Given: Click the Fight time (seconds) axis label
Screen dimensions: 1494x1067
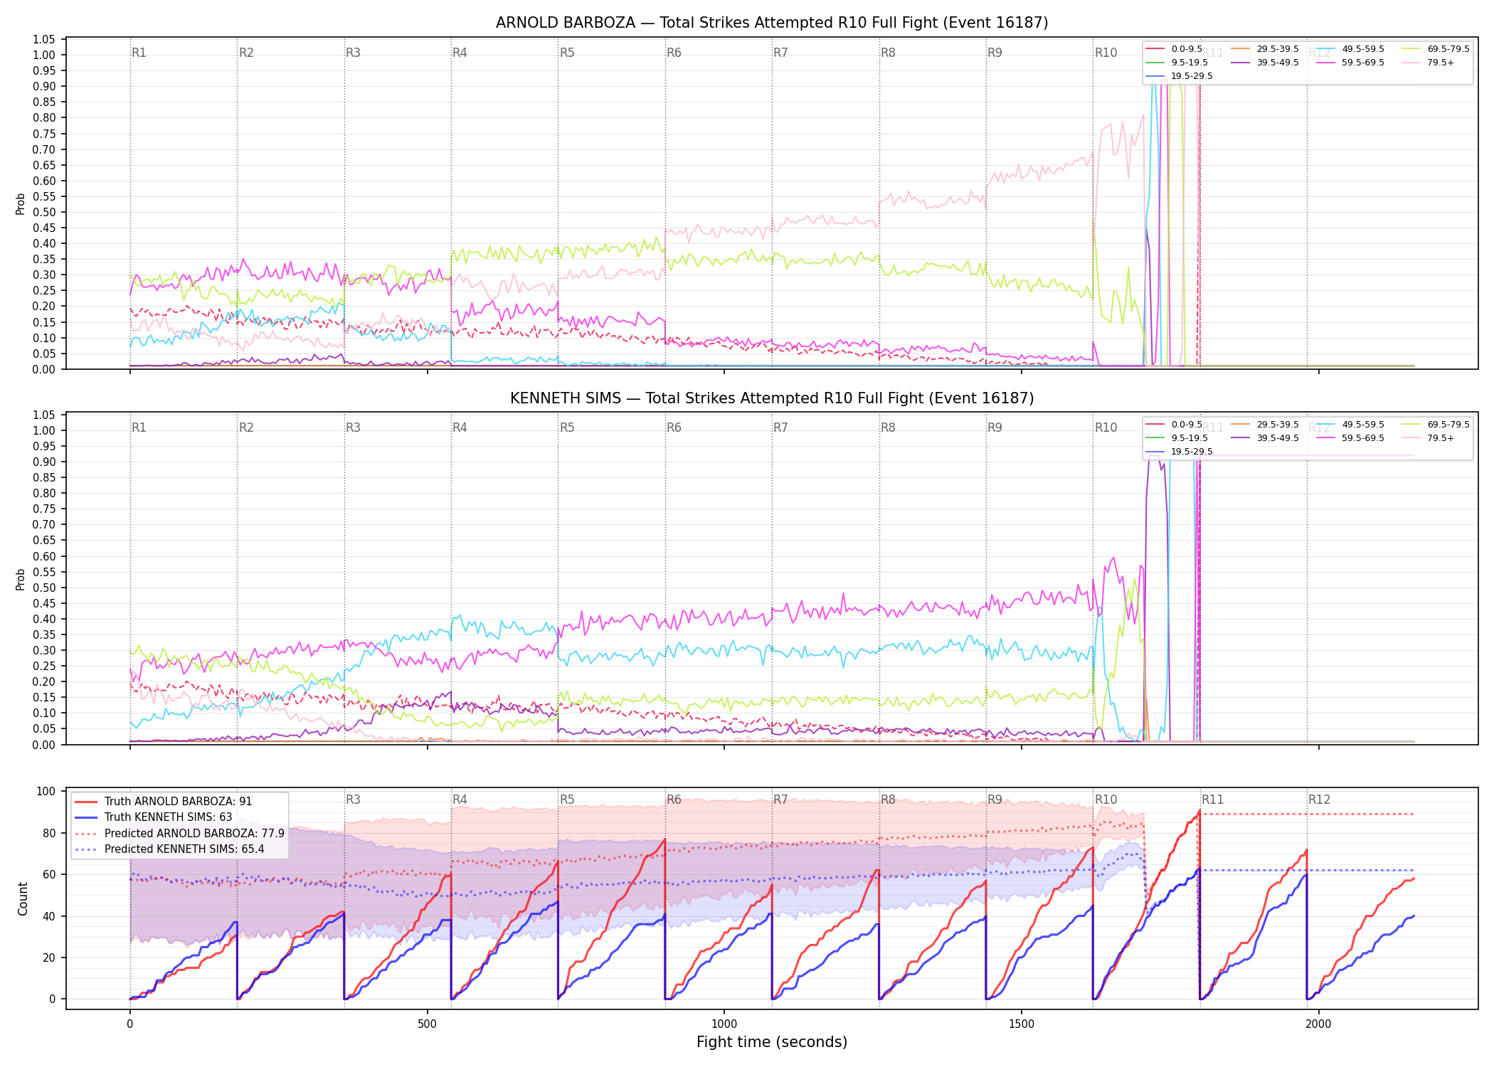Looking at the screenshot, I should tap(772, 1042).
